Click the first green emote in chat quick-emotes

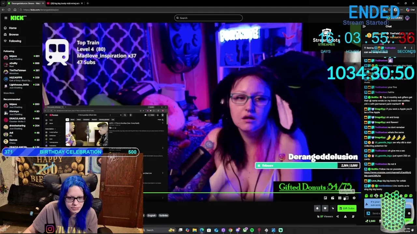pyautogui.click(x=367, y=196)
